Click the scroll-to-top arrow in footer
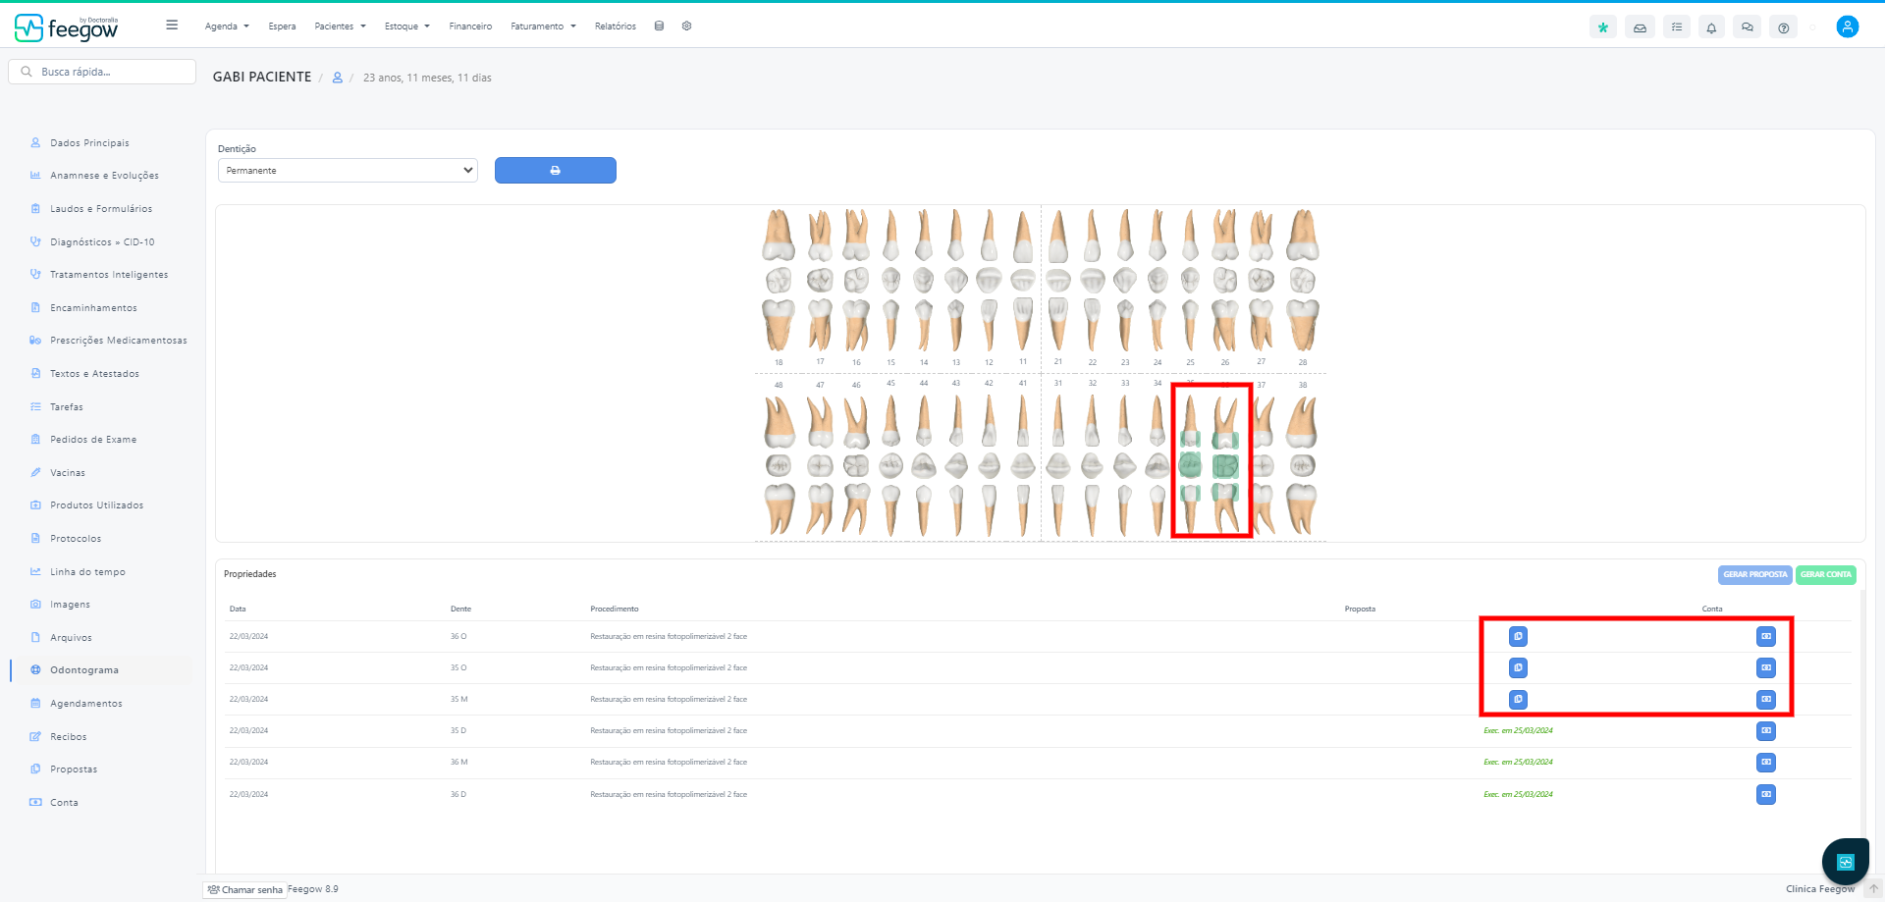The height and width of the screenshot is (902, 1885). click(1873, 889)
